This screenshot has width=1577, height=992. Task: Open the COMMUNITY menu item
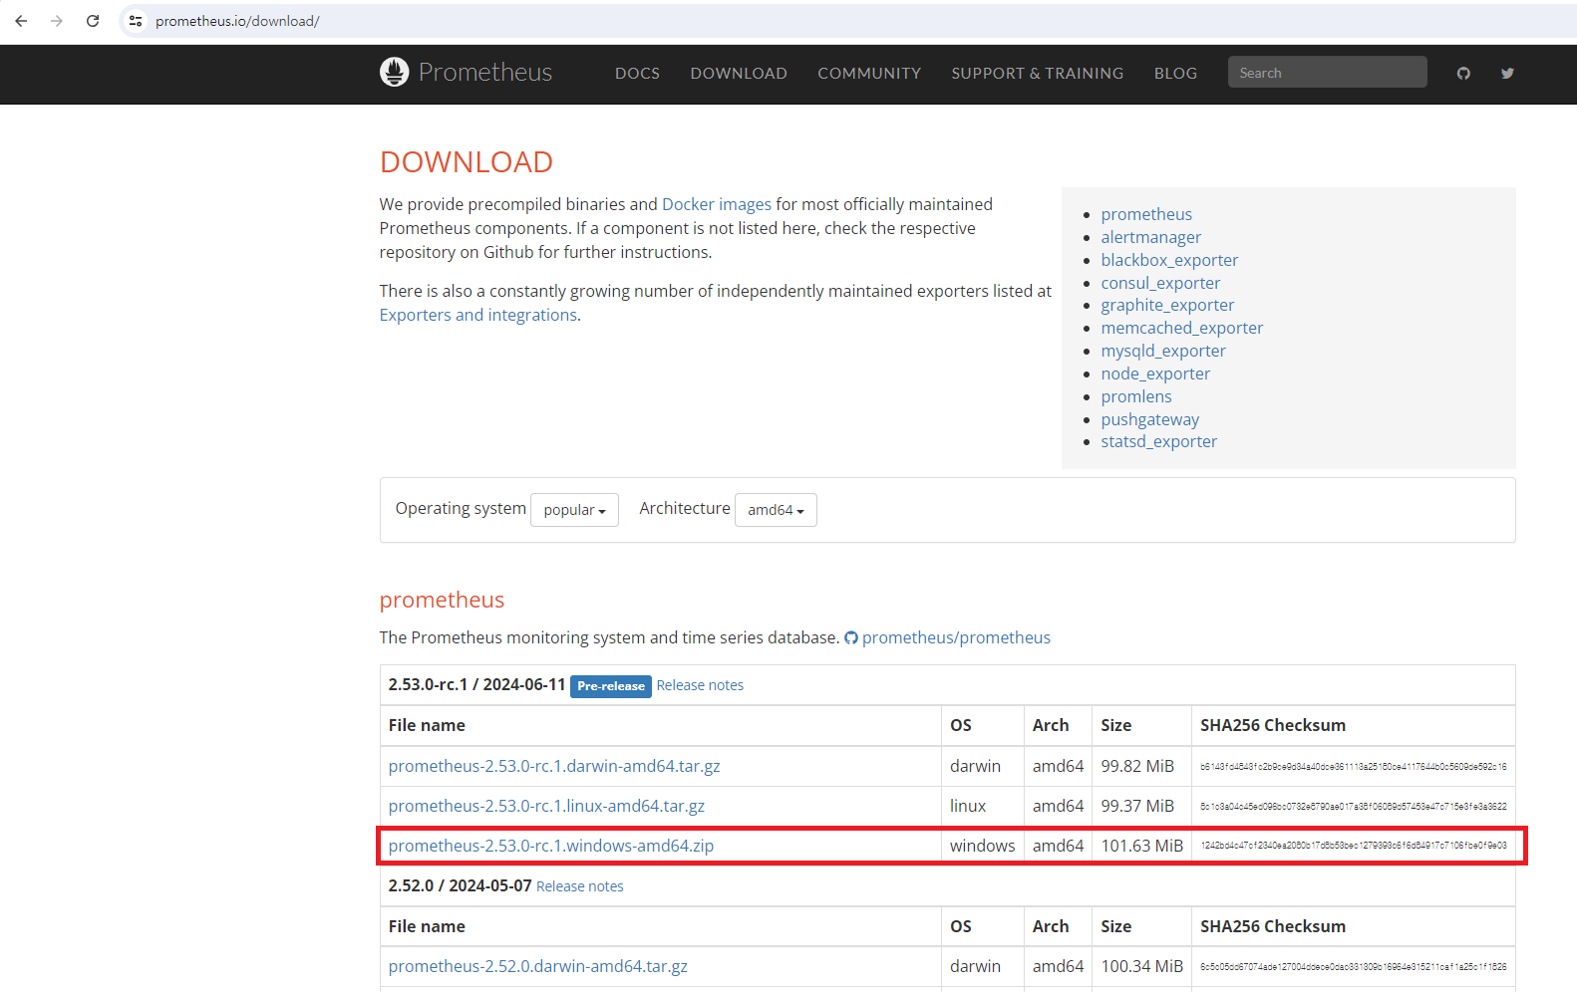(x=869, y=73)
